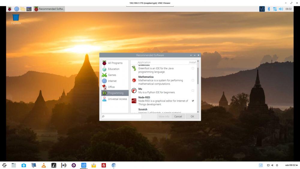Focus the search input field
Viewport: 300px width, 169px height.
[x=121, y=116]
